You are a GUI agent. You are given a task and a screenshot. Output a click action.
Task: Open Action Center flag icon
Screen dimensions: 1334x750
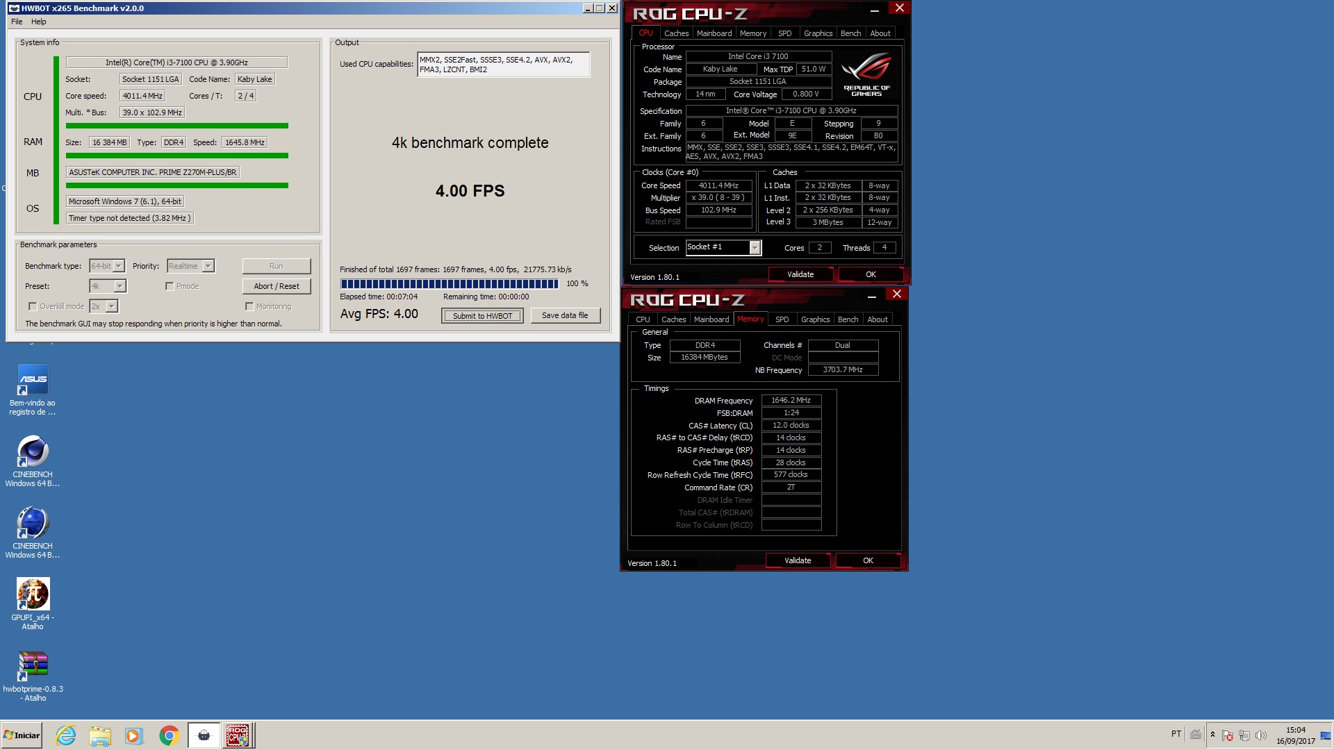(1228, 735)
